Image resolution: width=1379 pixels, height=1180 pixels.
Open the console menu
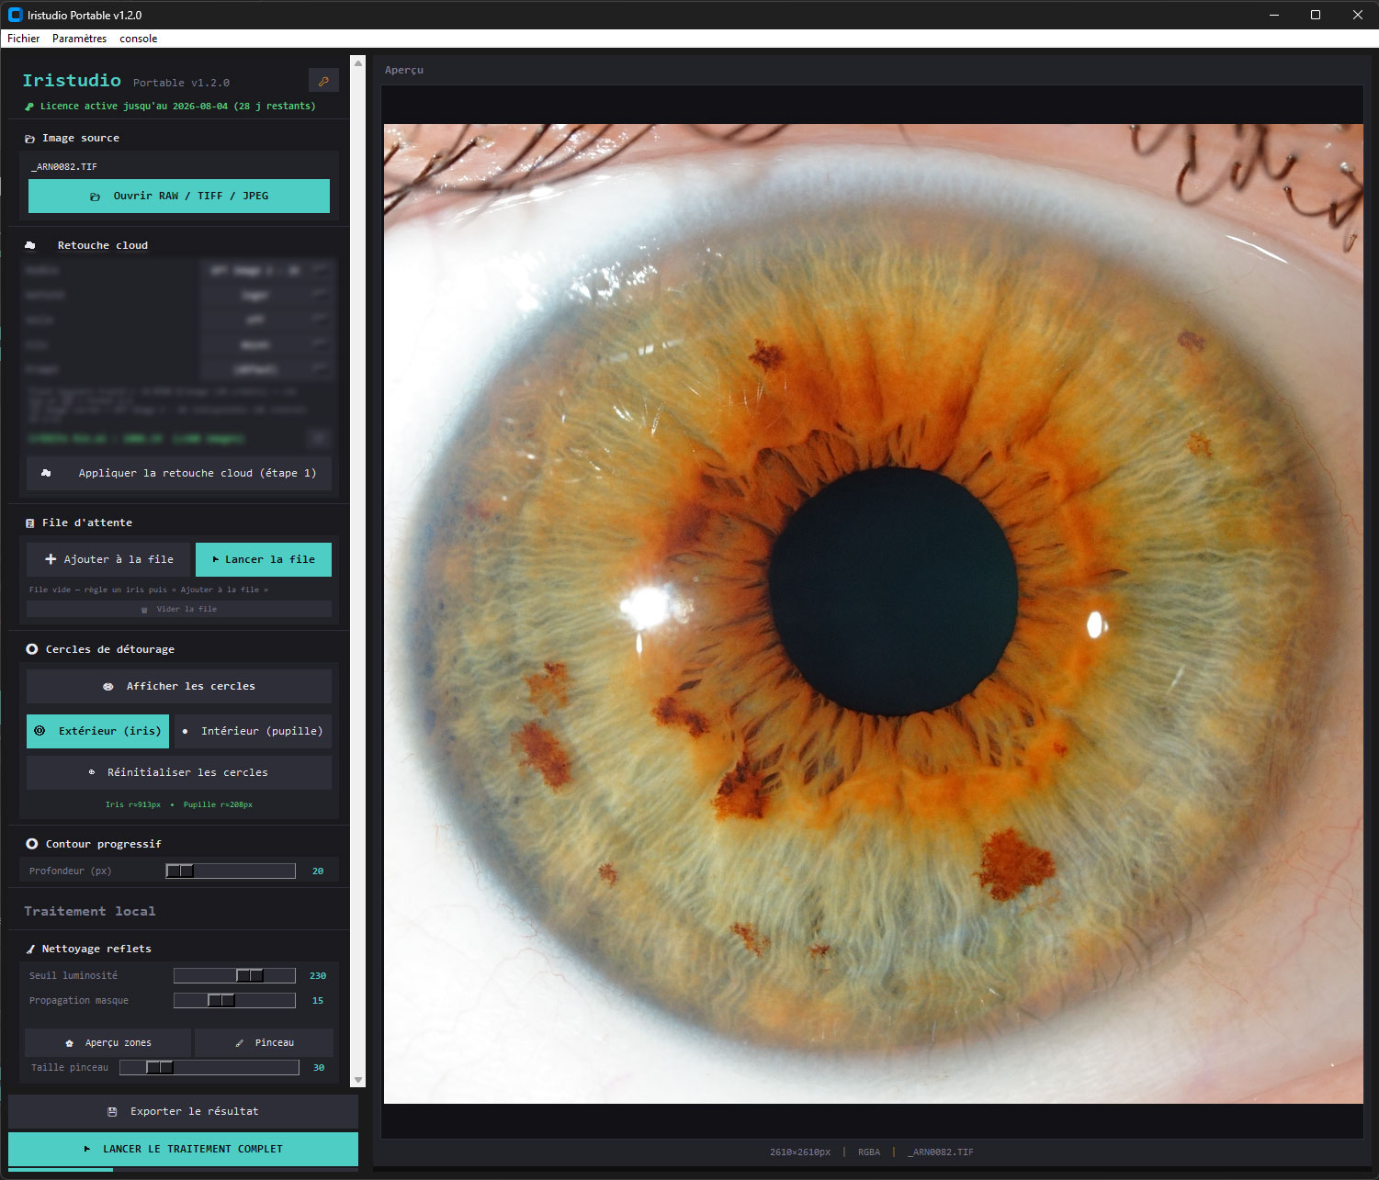click(x=139, y=39)
